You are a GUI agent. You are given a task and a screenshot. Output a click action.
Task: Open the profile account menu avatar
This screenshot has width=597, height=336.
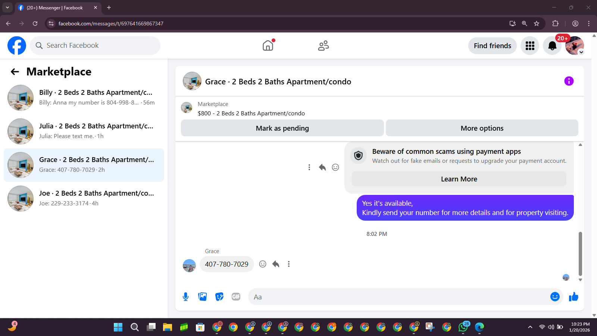[x=575, y=46]
